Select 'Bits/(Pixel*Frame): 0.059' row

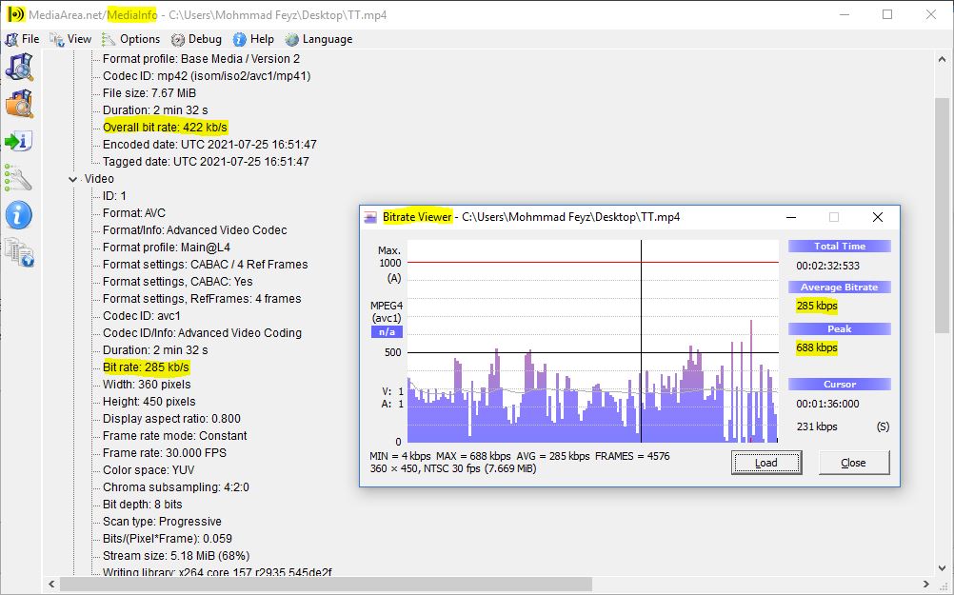point(168,539)
